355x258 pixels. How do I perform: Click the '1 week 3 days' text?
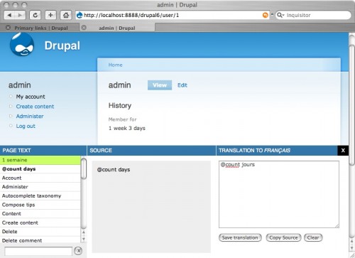[x=127, y=128]
